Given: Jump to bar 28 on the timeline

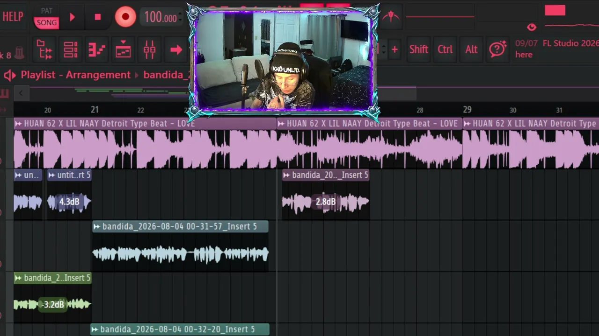Looking at the screenshot, I should [420, 110].
